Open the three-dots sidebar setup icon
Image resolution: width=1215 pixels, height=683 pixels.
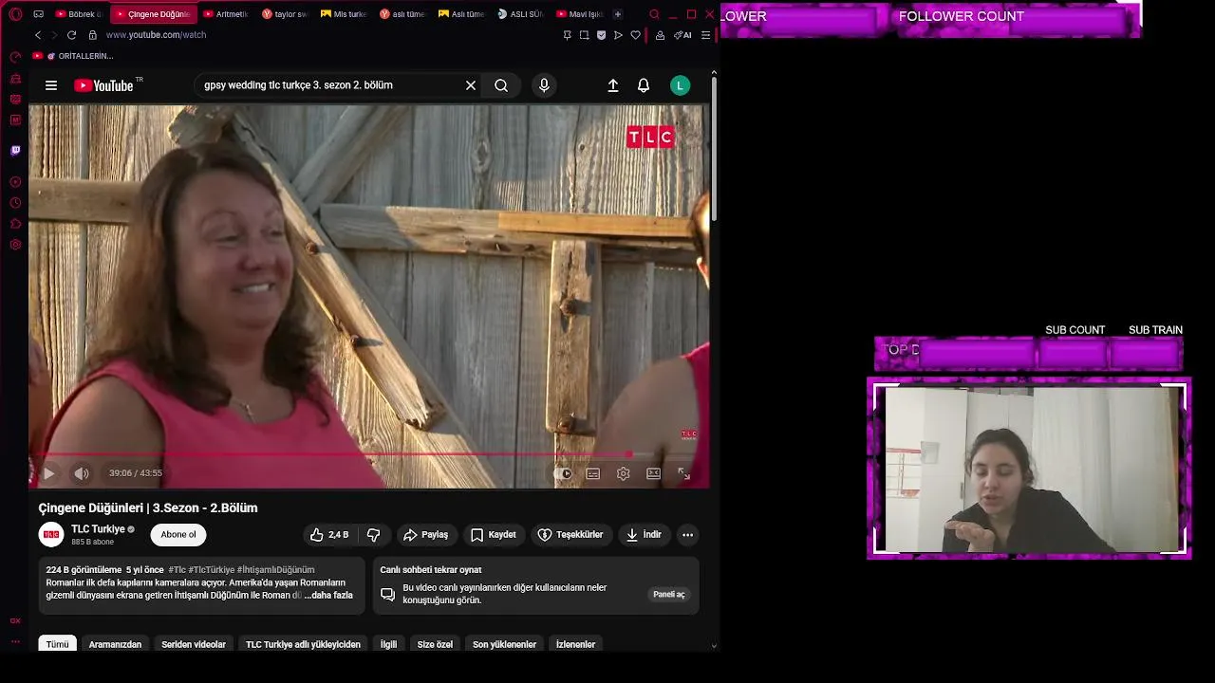point(15,641)
